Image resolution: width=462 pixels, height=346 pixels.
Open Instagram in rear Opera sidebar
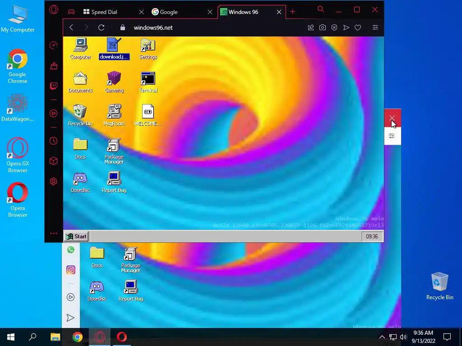(x=71, y=270)
